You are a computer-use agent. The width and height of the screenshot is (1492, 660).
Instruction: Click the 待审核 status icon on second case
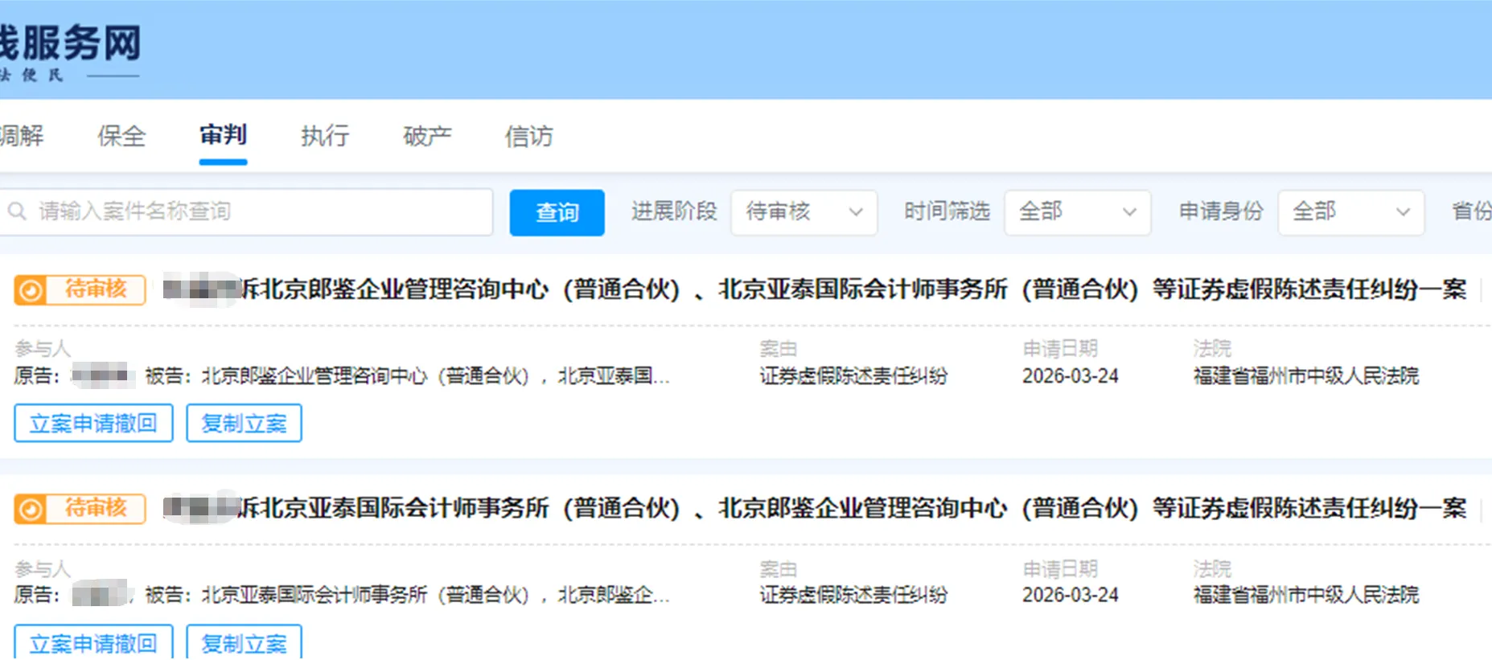pos(31,510)
